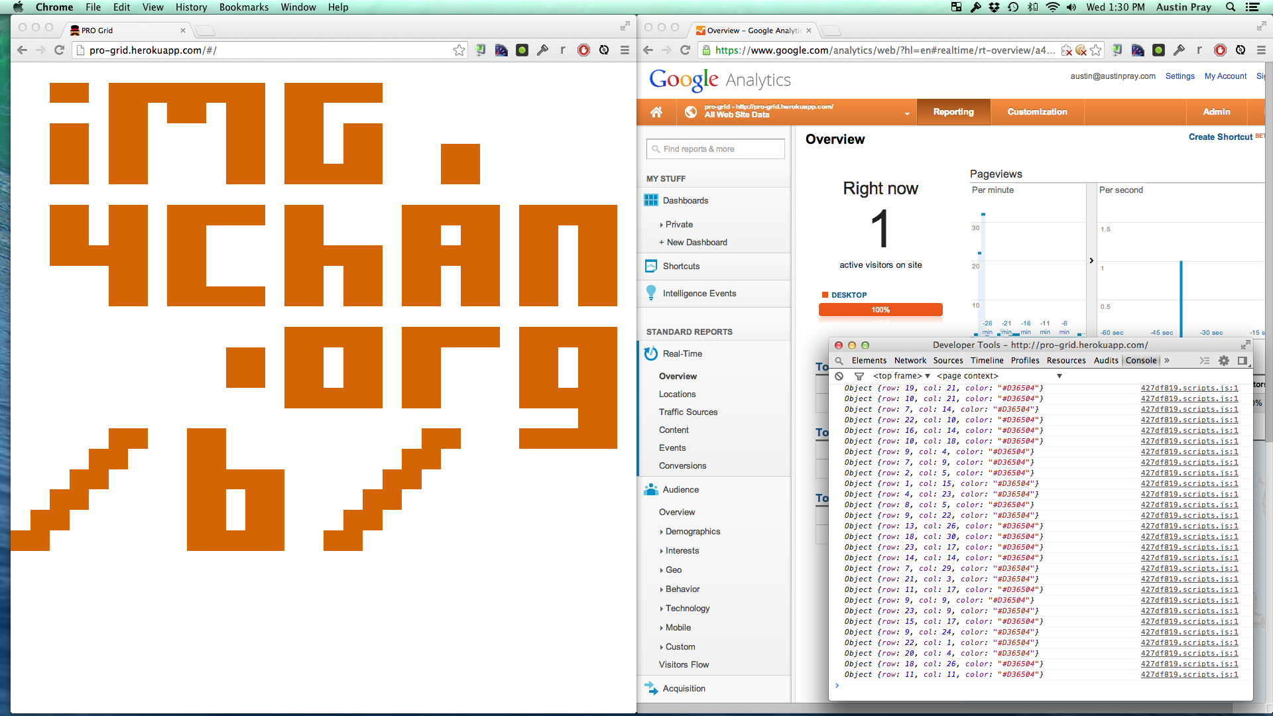Image resolution: width=1273 pixels, height=716 pixels.
Task: Click the Desktop 100% device bar
Action: click(880, 310)
